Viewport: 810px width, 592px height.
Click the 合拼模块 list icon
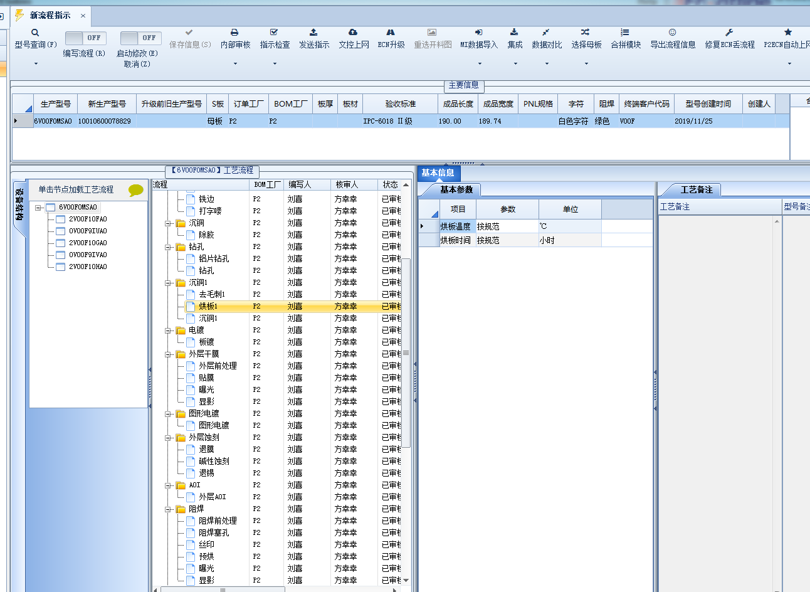click(x=625, y=32)
